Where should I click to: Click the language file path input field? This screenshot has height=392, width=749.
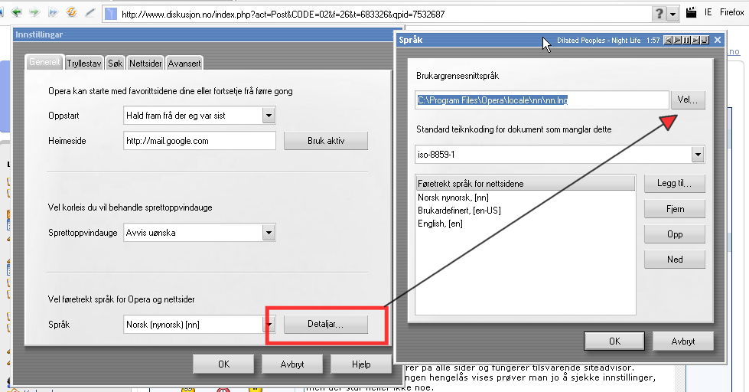(x=542, y=100)
